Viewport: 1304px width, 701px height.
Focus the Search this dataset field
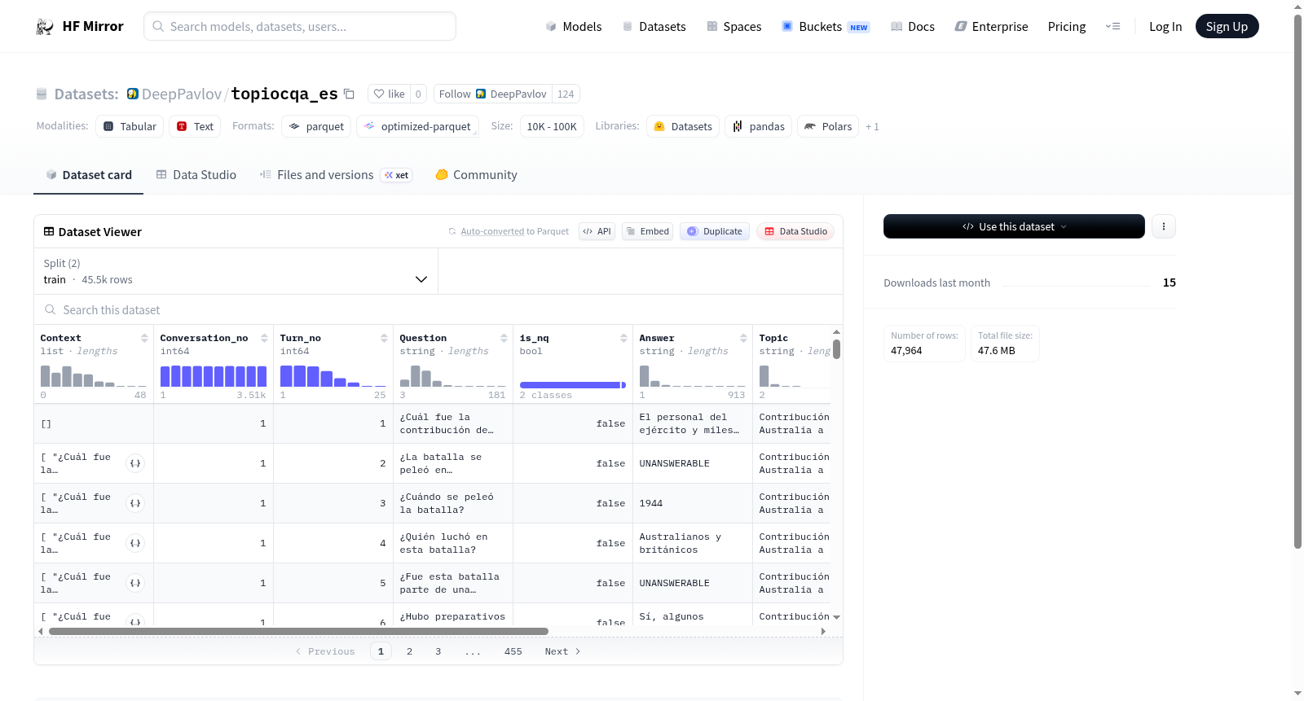(x=438, y=310)
